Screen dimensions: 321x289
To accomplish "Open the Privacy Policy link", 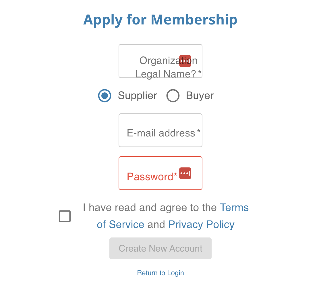I will [201, 224].
